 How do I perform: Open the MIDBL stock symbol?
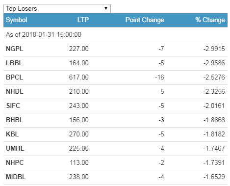click(x=16, y=177)
